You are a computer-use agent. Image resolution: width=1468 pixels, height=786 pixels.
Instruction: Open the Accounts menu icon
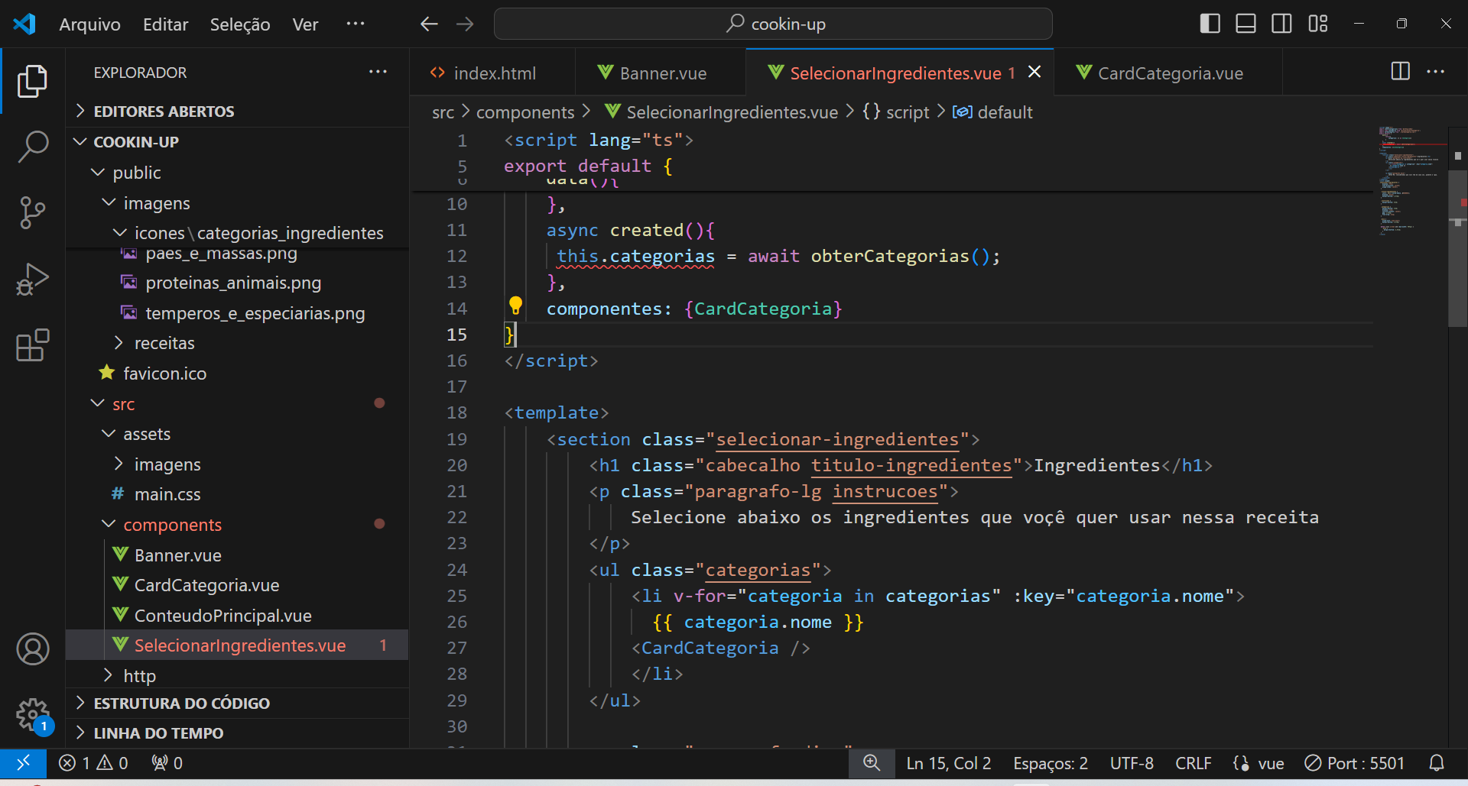coord(32,649)
